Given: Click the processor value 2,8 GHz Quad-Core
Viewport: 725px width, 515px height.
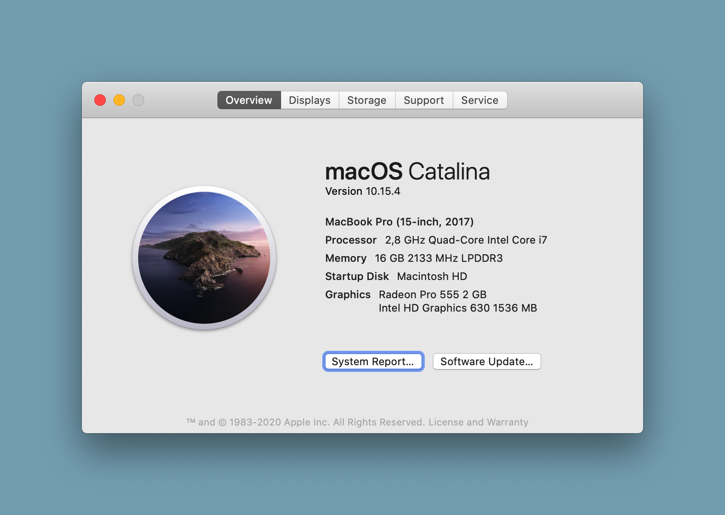Looking at the screenshot, I should click(466, 240).
